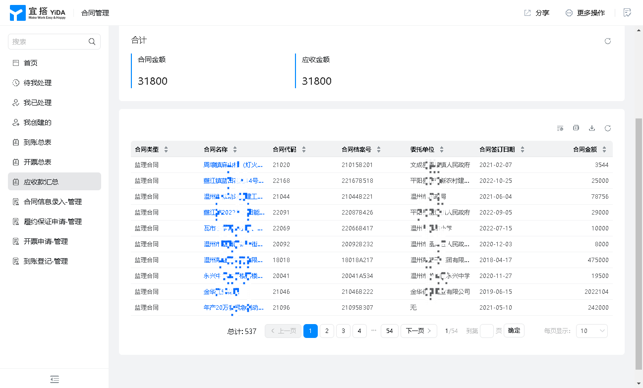Open the contract name link in the 21046 row
643x388 pixels.
222,292
